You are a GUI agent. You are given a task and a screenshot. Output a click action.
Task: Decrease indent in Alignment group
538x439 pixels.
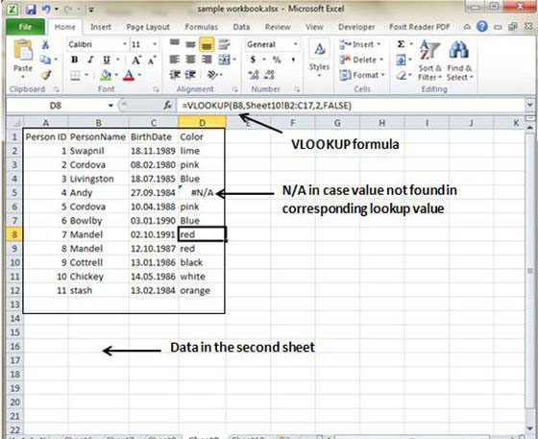(175, 75)
